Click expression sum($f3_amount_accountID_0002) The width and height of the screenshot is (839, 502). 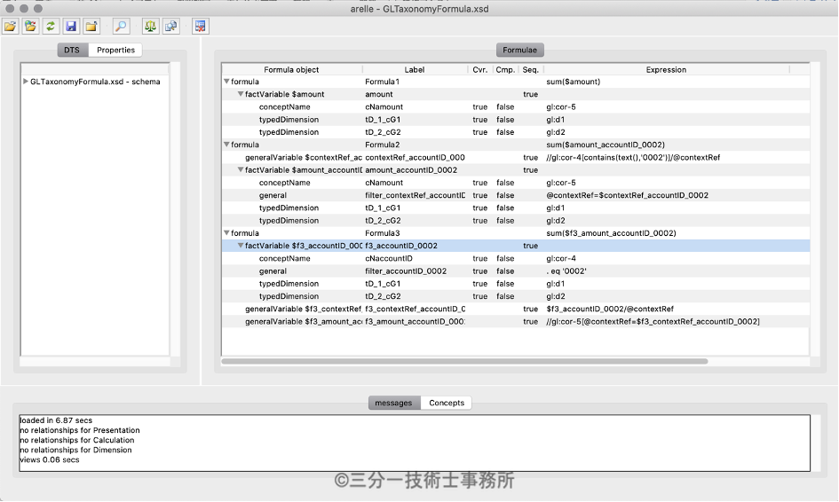click(x=611, y=233)
